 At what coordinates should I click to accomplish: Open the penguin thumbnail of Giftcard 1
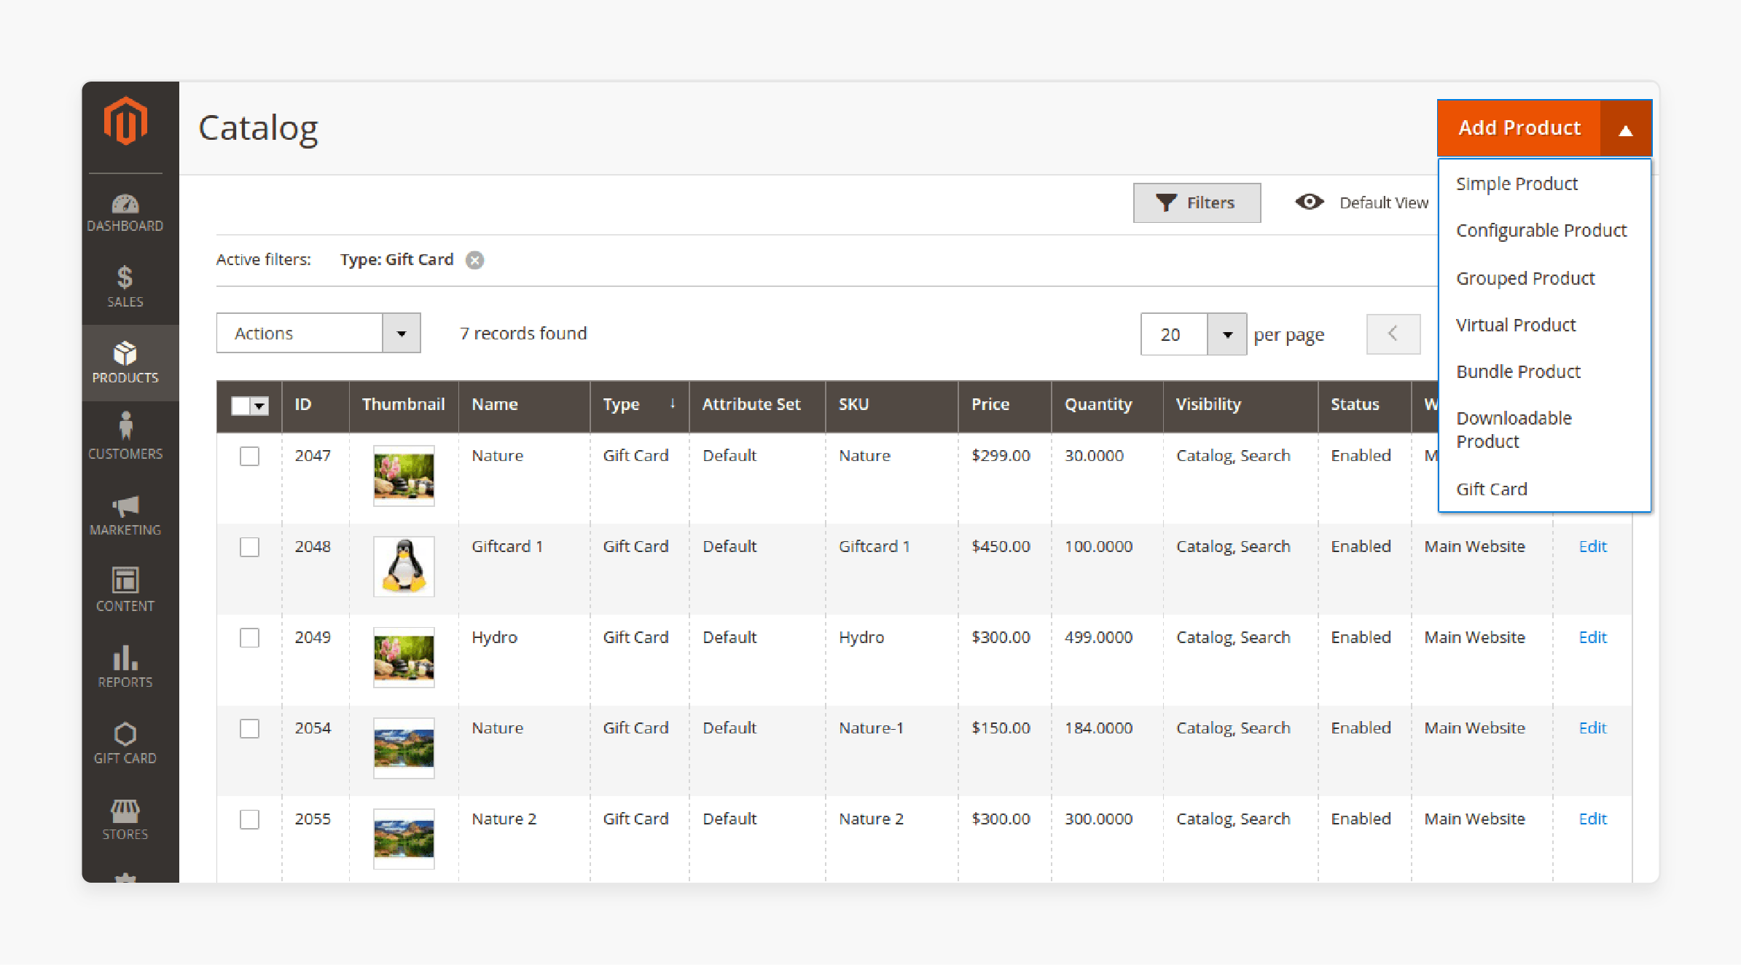tap(404, 567)
